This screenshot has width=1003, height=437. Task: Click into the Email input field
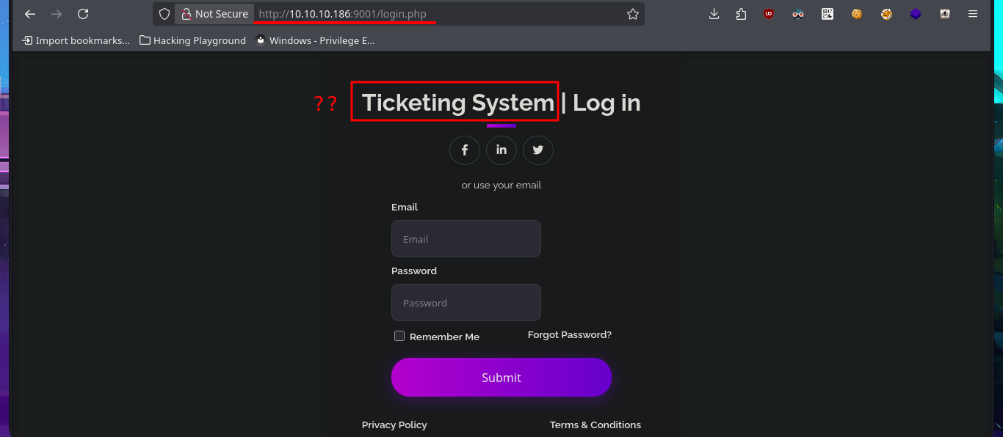pyautogui.click(x=466, y=239)
